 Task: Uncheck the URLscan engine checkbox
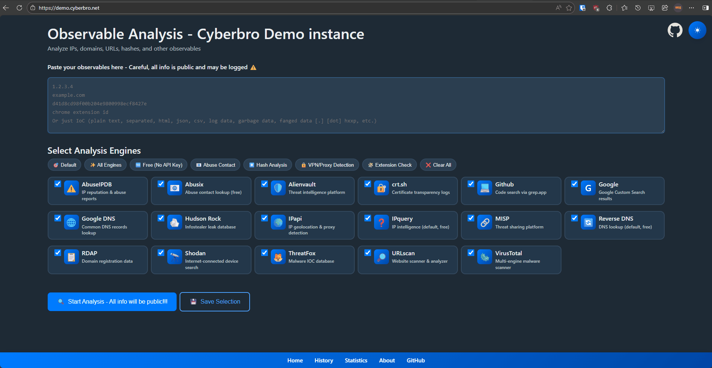[368, 253]
